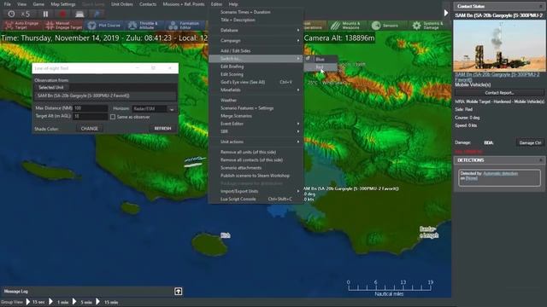This screenshot has width=547, height=307.
Task: Click the Automatic detection link
Action: (500, 173)
